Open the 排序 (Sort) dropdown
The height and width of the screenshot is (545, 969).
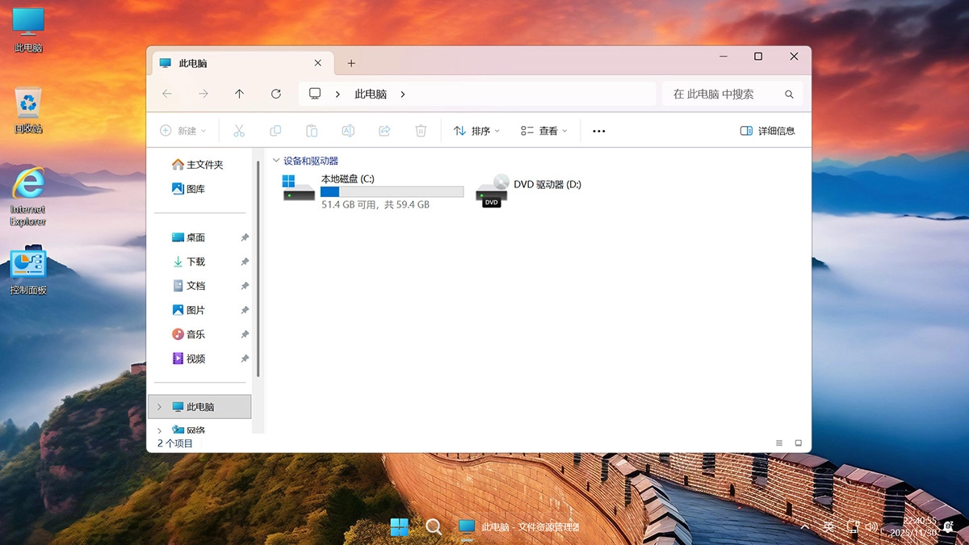[x=476, y=130]
